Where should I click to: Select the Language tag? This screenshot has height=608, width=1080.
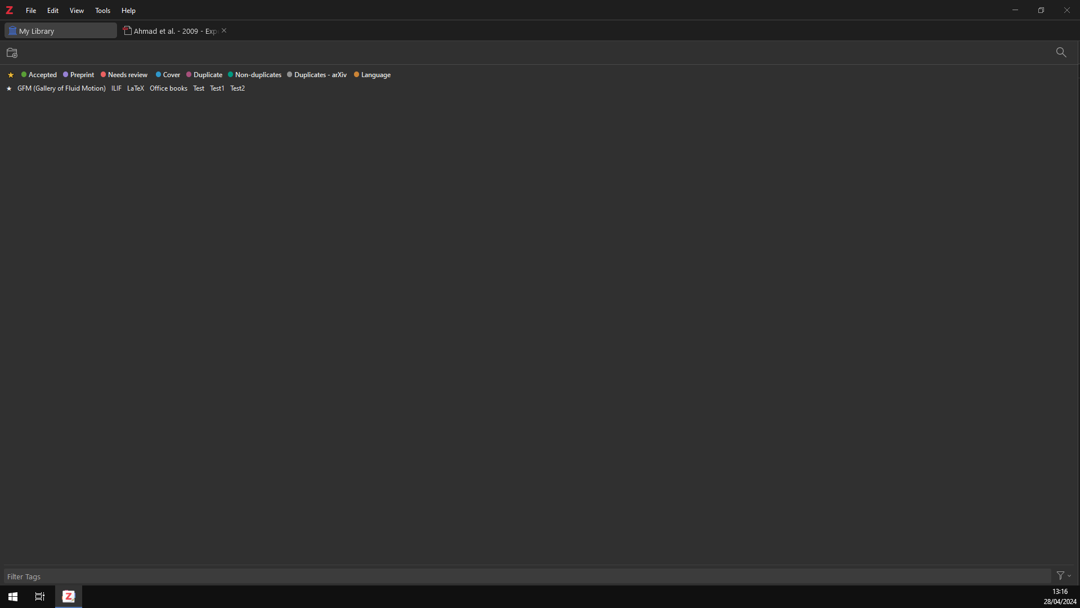point(372,75)
